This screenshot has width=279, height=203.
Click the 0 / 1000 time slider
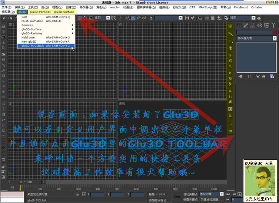[26, 182]
